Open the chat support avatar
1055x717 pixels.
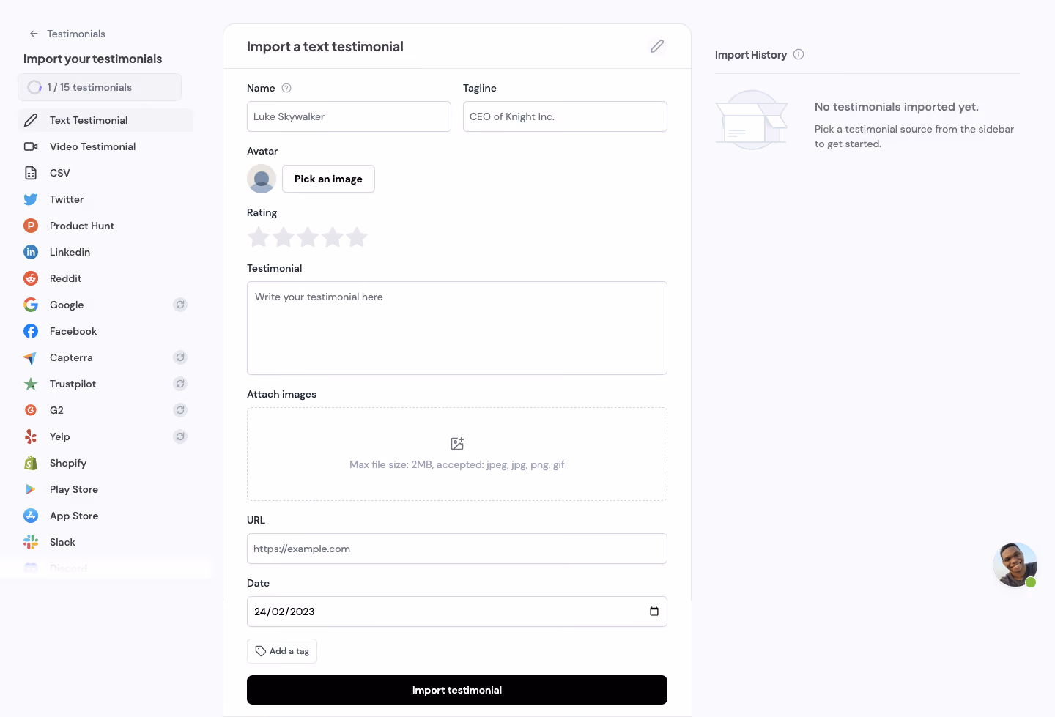coord(1015,565)
